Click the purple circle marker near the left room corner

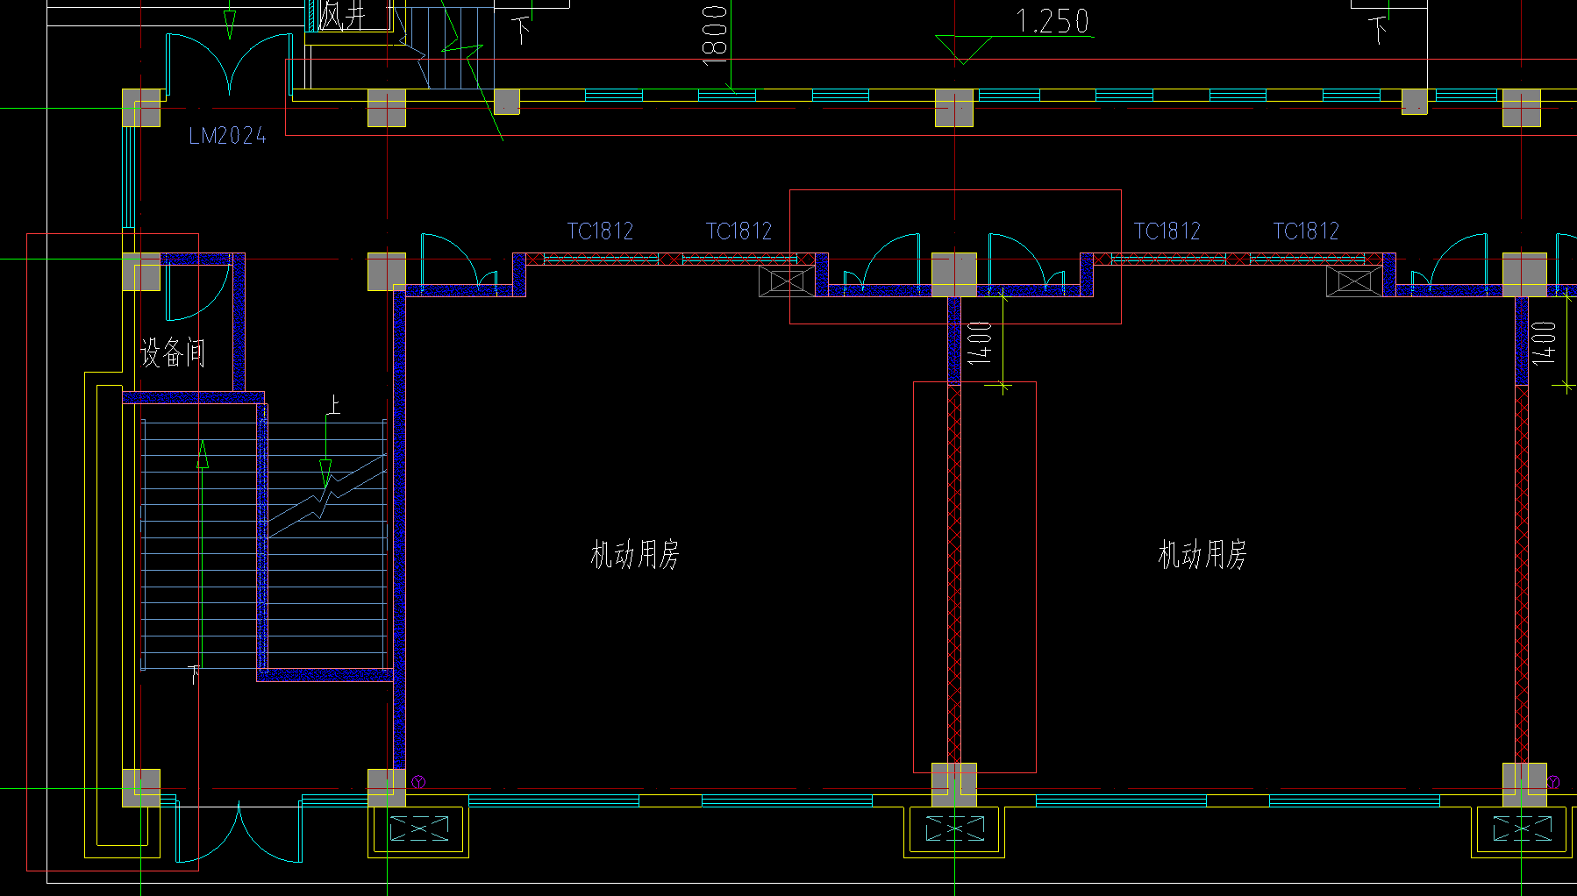(x=418, y=782)
